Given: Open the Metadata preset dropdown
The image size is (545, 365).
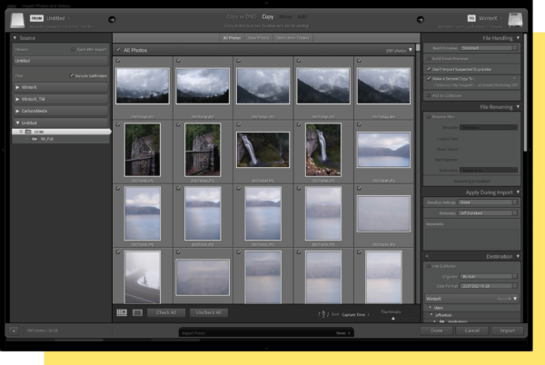Looking at the screenshot, I should (488, 212).
